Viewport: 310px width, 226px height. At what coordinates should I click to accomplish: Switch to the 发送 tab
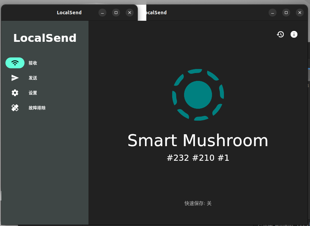(33, 78)
